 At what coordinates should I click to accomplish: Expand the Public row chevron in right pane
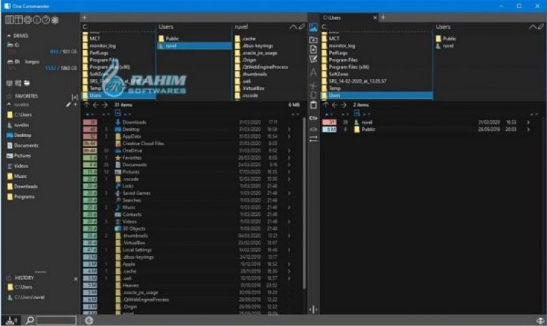[528, 129]
